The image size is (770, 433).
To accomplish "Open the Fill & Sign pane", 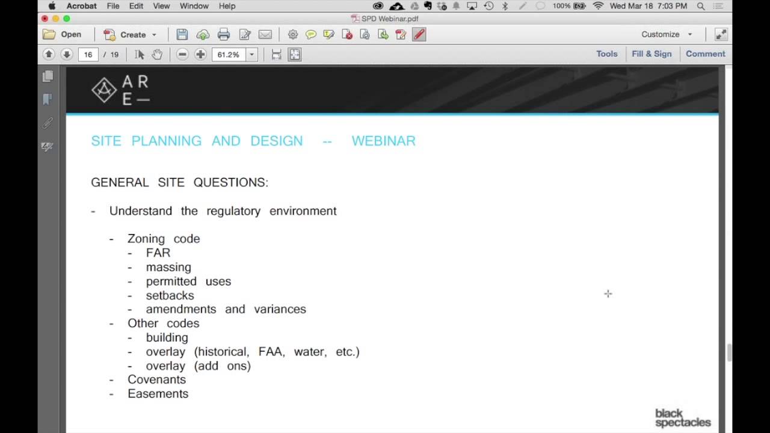I will click(x=651, y=54).
